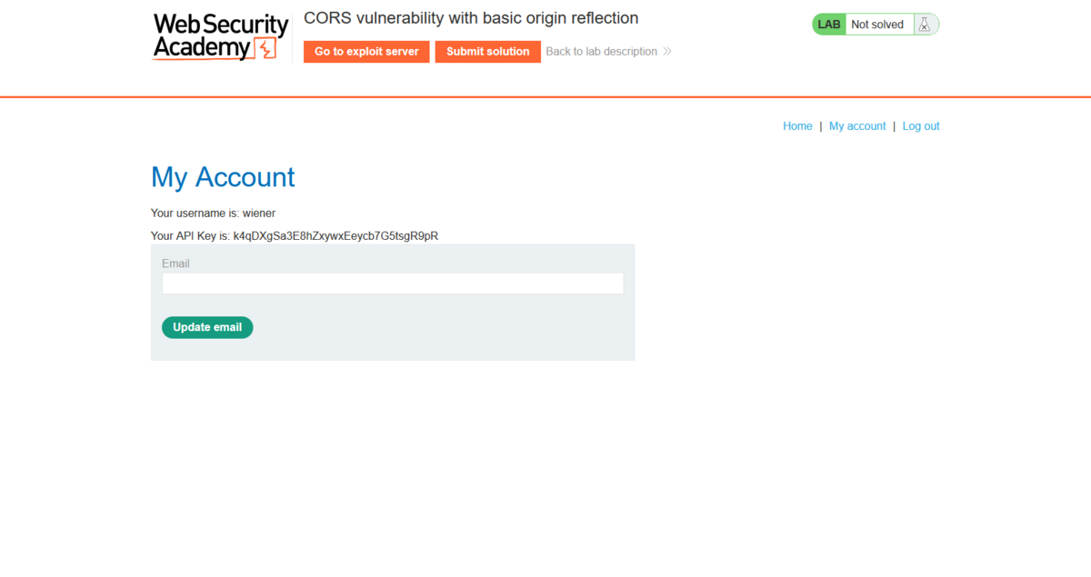Click the 'Your username is: wiener' text
The width and height of the screenshot is (1091, 577).
coord(213,213)
